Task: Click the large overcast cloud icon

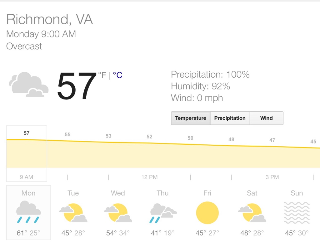Action: 29,85
